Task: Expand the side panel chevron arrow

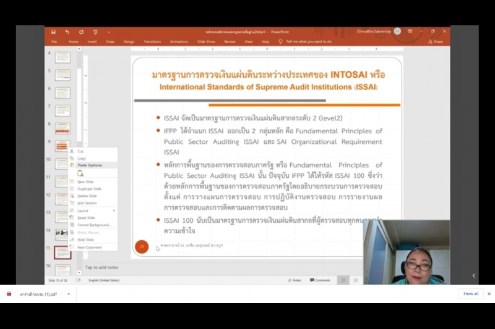Action: [x=474, y=276]
